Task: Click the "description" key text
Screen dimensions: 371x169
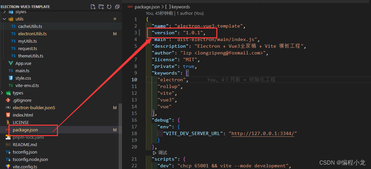Action: [x=170, y=46]
